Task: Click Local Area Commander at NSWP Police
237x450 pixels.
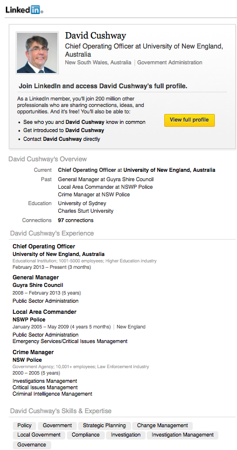Action: (105, 187)
